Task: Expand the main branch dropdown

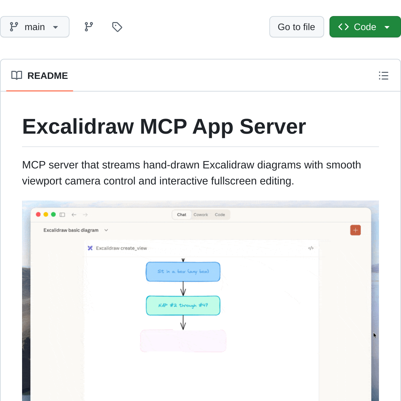Action: point(55,27)
